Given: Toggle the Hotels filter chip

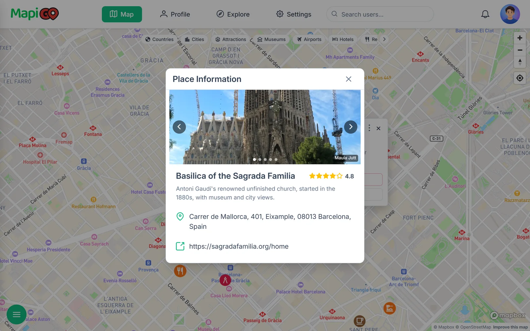Looking at the screenshot, I should [343, 39].
